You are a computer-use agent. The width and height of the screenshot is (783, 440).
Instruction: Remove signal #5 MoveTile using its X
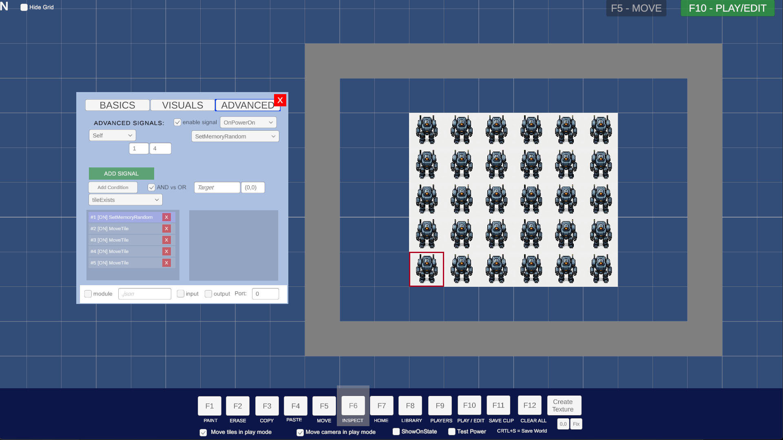tap(166, 263)
